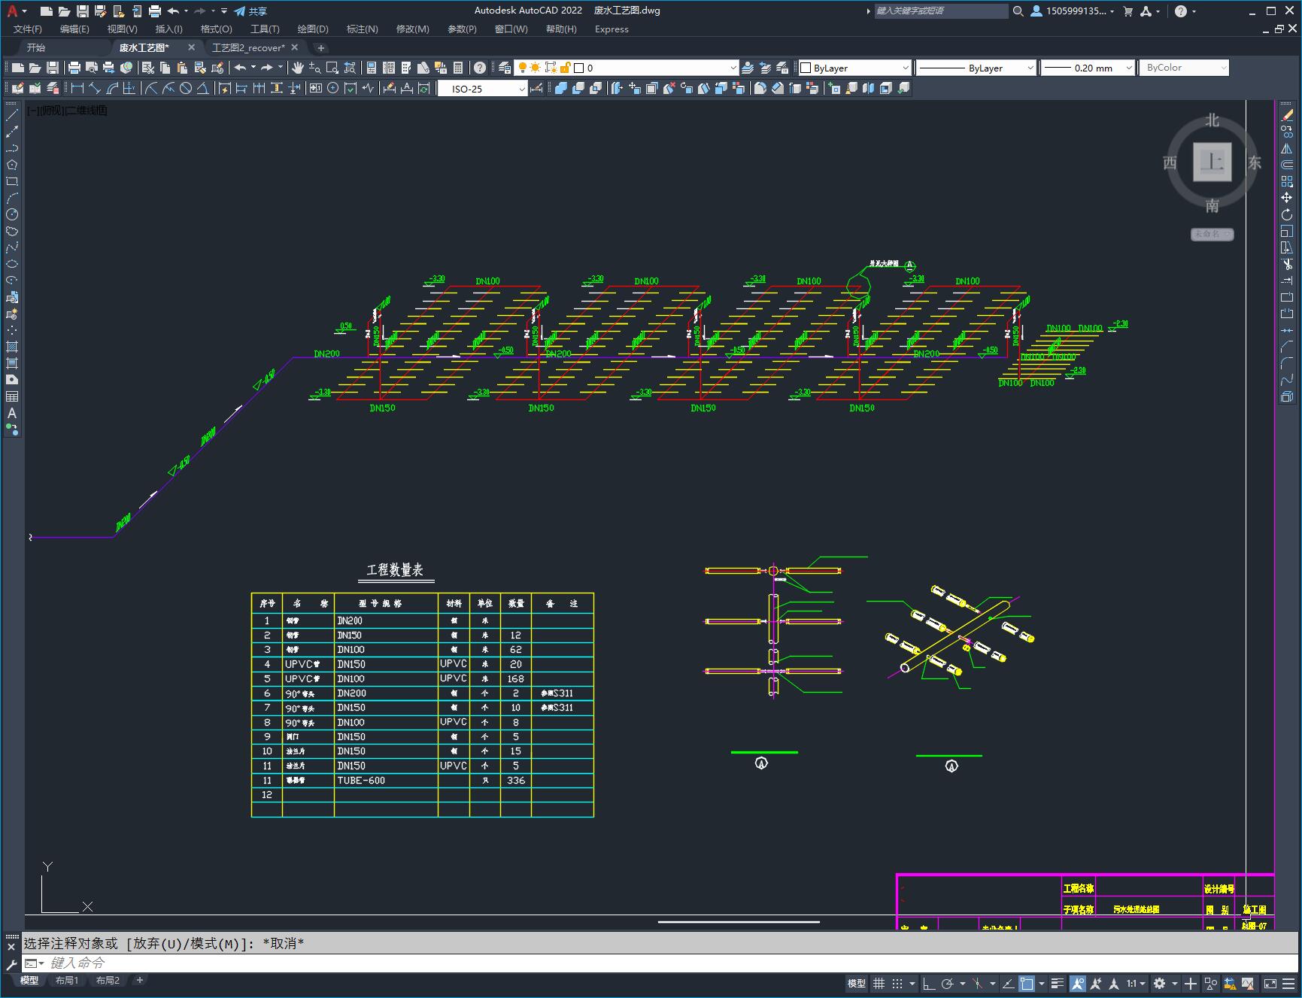
Task: Toggle object snap tracking in status bar
Action: click(1008, 983)
